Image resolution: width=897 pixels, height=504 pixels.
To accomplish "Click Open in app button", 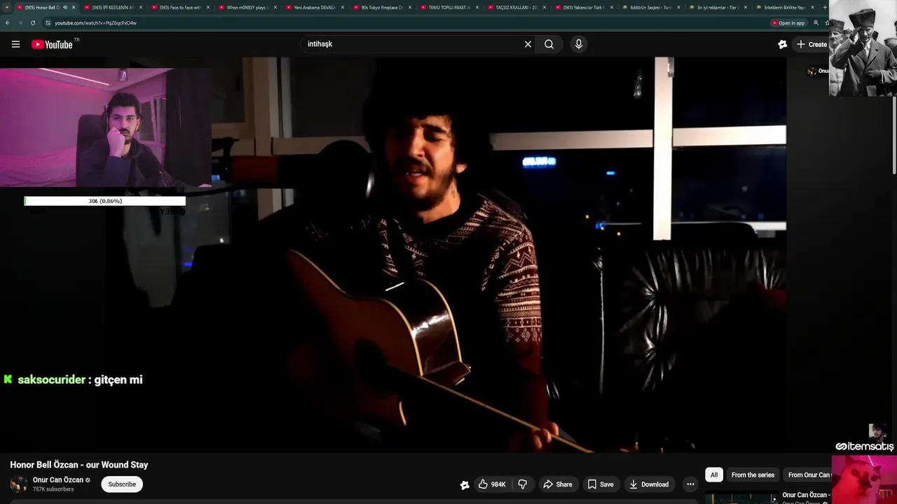I will tap(788, 23).
